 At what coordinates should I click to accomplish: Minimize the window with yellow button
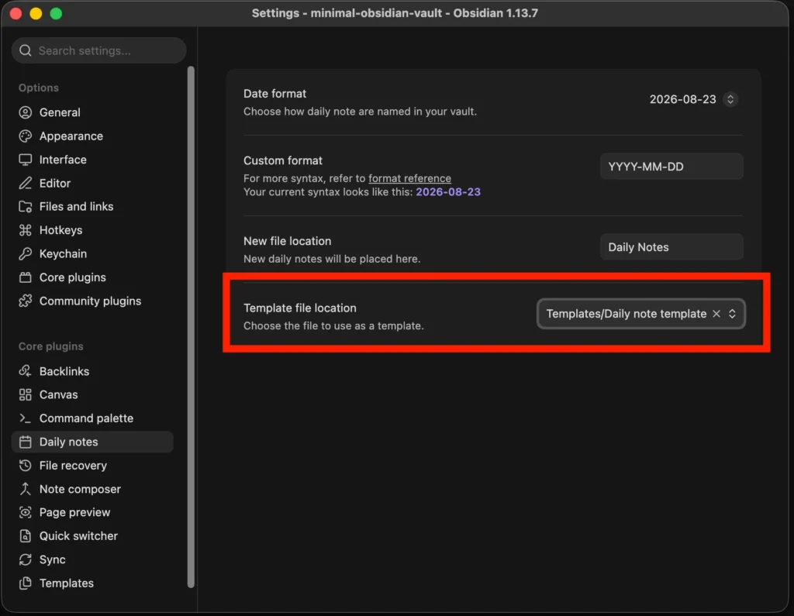pos(36,14)
